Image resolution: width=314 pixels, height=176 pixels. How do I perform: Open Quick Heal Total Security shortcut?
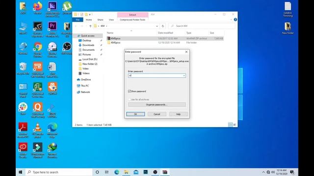coord(38,110)
